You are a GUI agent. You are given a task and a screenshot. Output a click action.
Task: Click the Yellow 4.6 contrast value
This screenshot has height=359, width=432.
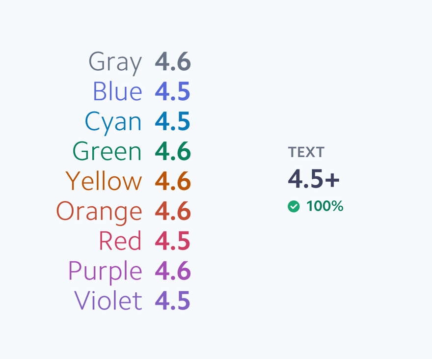coord(173,181)
